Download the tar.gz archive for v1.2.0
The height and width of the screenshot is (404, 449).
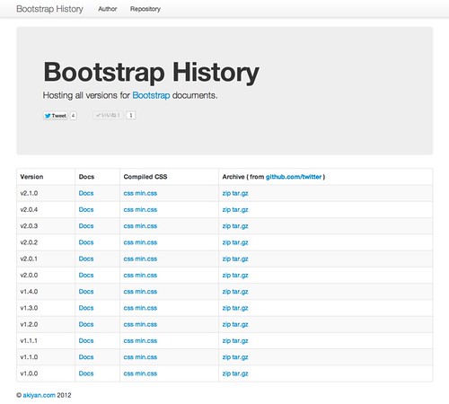(x=240, y=324)
